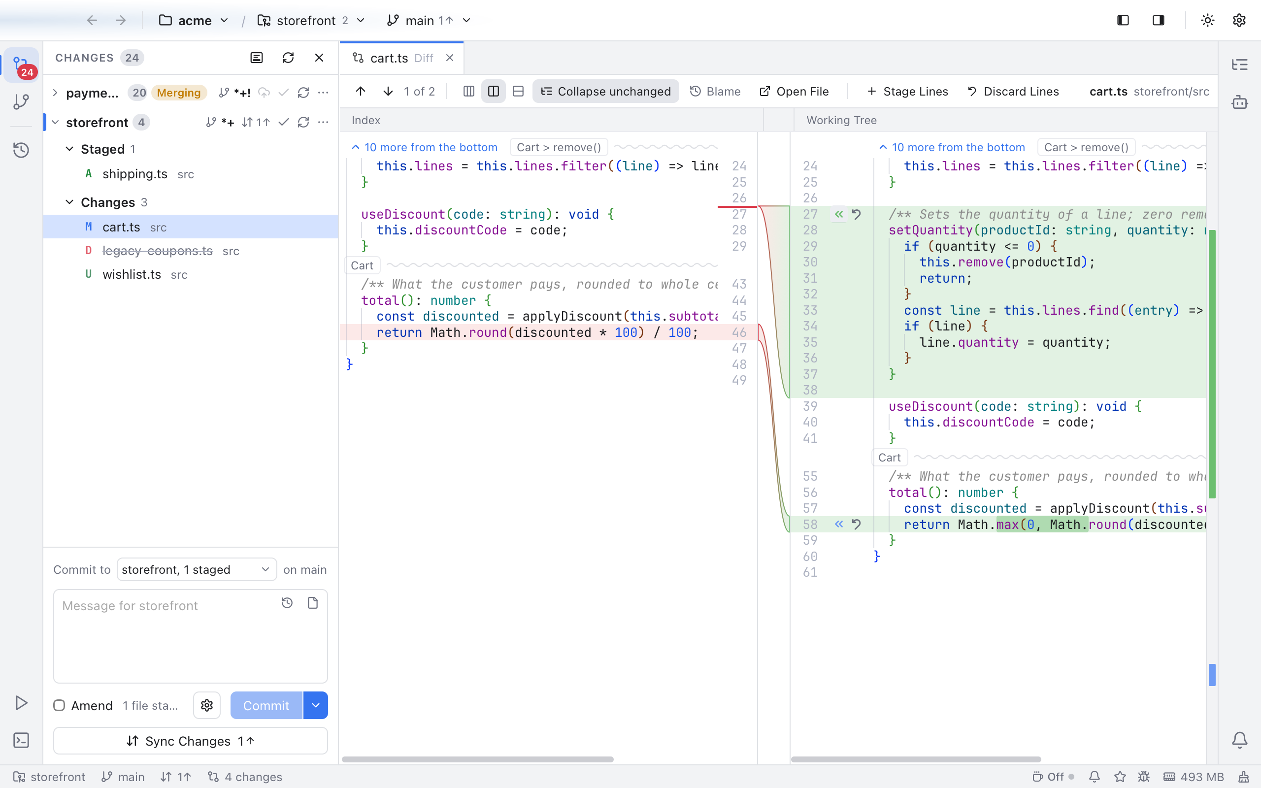Screen dimensions: 1261x788
Task: Open the acme workspace dropdown
Action: 194,20
